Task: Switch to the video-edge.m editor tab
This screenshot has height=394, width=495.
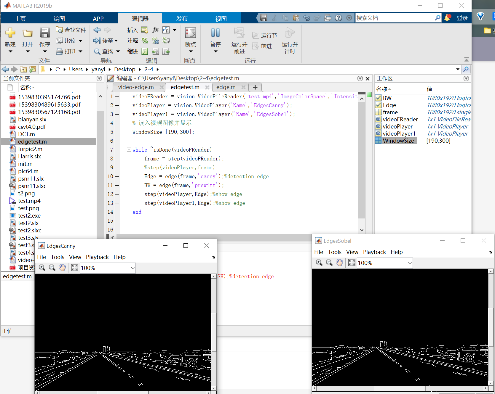Action: (x=136, y=87)
